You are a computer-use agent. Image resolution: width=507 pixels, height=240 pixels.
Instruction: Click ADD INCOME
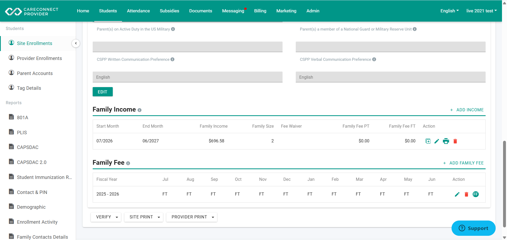pyautogui.click(x=467, y=110)
